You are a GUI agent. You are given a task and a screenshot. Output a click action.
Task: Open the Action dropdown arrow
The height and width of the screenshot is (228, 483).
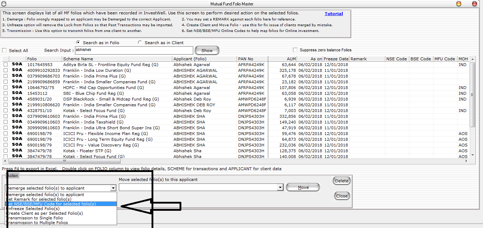click(x=113, y=188)
